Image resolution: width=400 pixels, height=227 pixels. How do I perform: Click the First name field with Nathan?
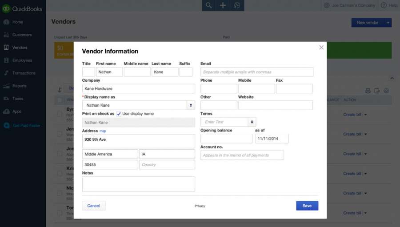pyautogui.click(x=109, y=72)
